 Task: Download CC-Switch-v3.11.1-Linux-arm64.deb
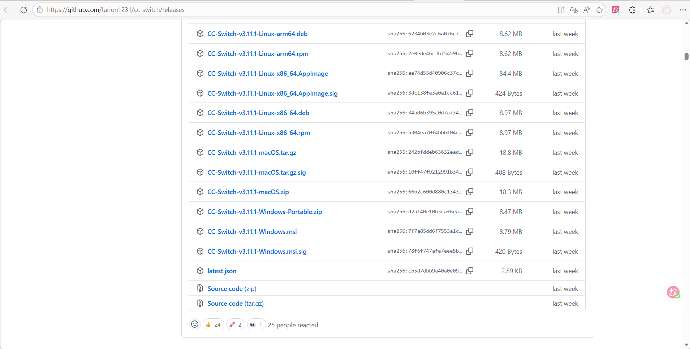tap(258, 34)
